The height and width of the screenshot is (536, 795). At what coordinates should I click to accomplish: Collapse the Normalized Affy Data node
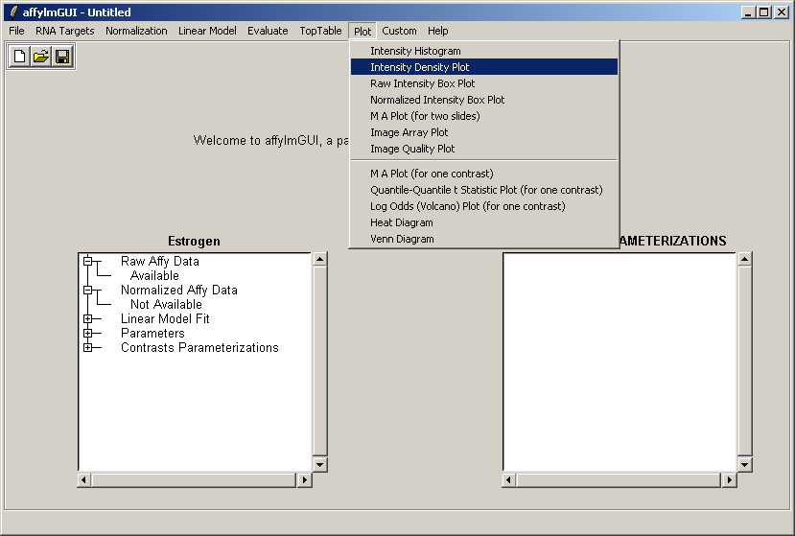(88, 290)
